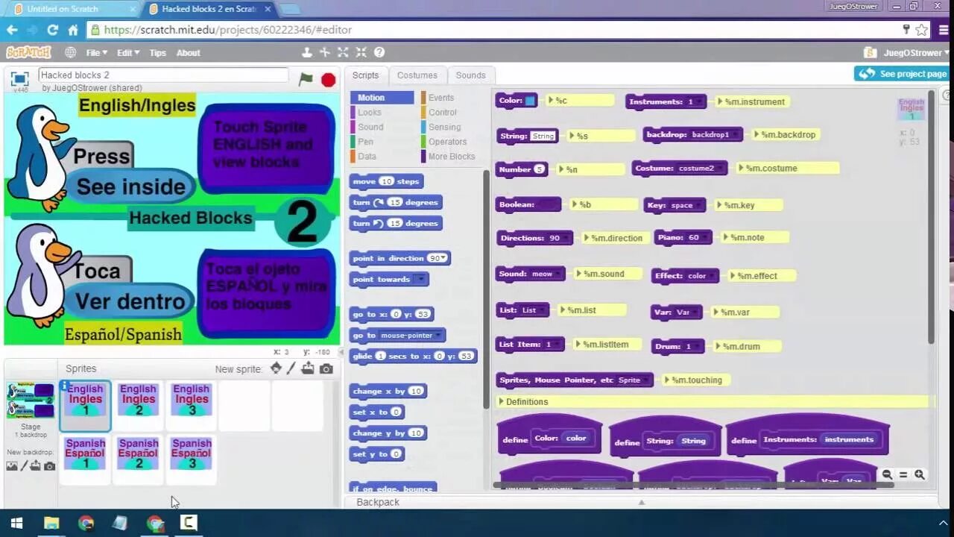Select the Looks block category
This screenshot has height=537, width=954.
click(x=369, y=112)
